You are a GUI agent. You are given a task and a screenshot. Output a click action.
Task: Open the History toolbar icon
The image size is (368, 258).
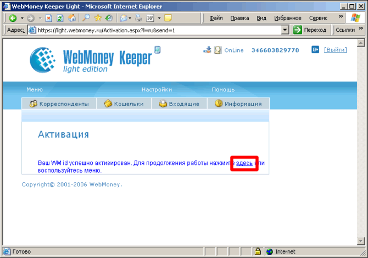point(109,18)
